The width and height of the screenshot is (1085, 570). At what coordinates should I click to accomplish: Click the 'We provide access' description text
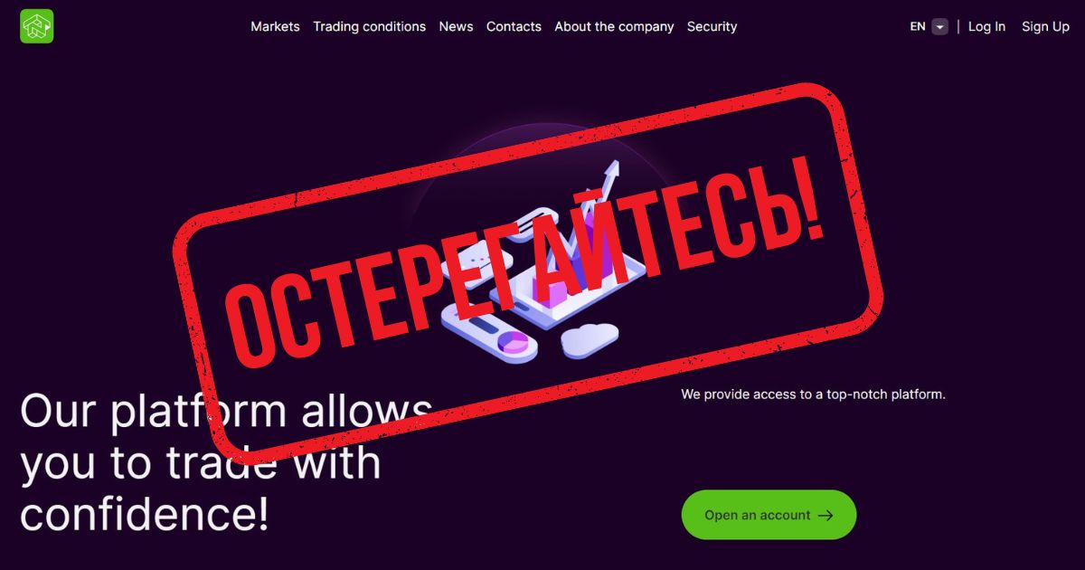coord(813,394)
